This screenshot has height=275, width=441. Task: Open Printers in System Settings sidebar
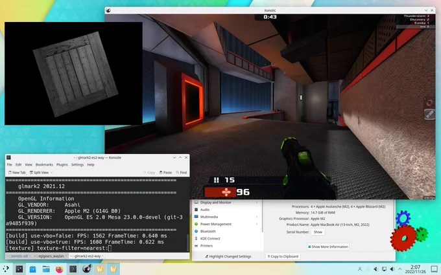click(x=227, y=246)
